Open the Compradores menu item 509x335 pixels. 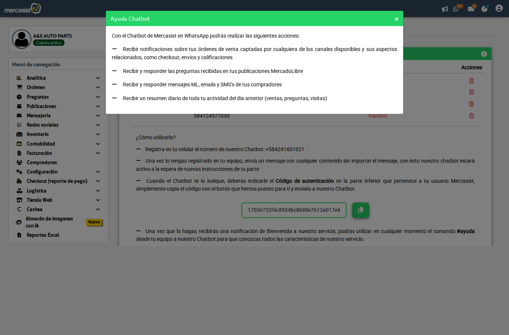[x=41, y=162]
